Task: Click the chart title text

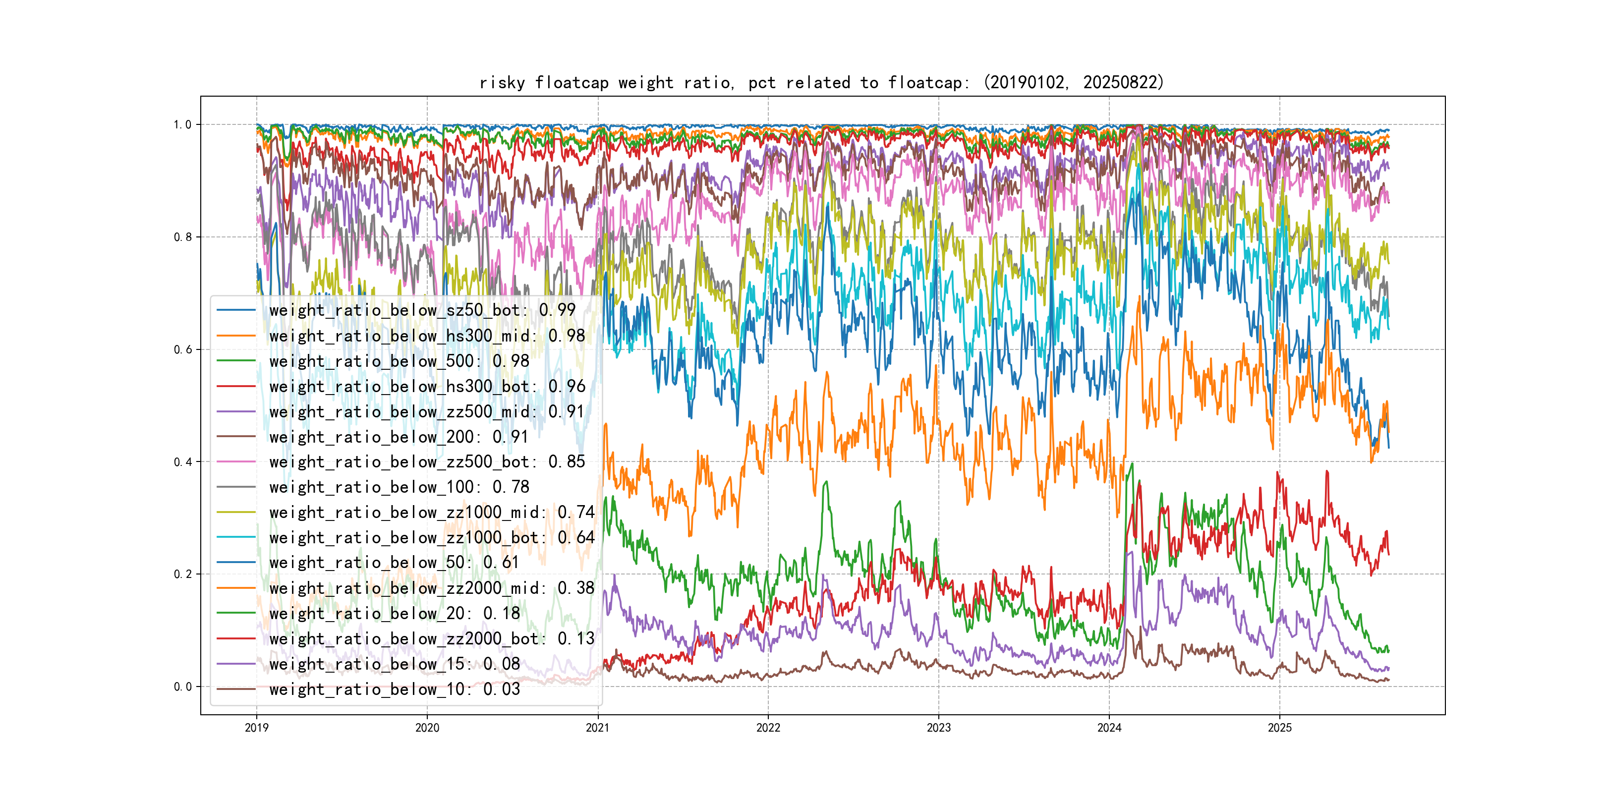Action: [x=821, y=82]
